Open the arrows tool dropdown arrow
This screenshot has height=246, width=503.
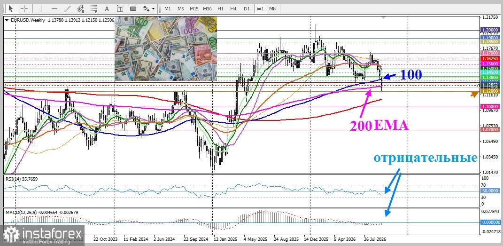coord(153,9)
